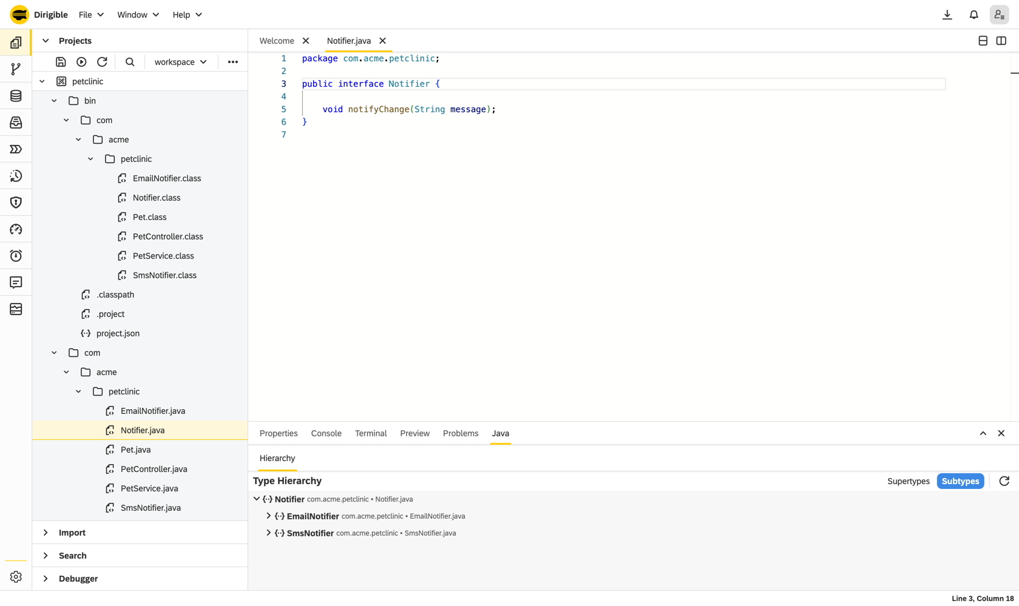
Task: Refresh the Type Hierarchy view
Action: (x=1004, y=481)
